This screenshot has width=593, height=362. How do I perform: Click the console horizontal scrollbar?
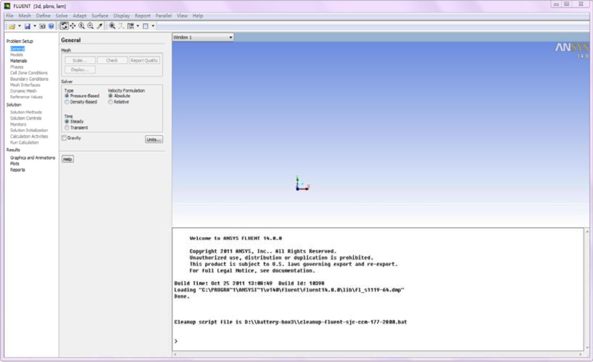click(378, 354)
